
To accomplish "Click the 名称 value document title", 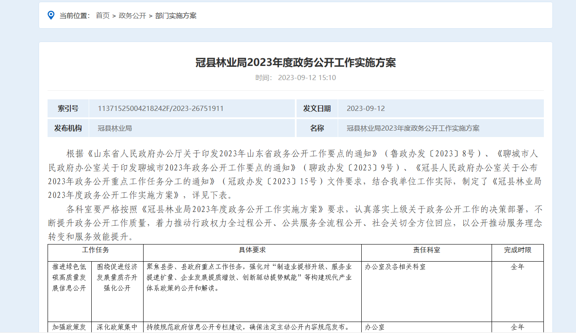I will (x=413, y=128).
